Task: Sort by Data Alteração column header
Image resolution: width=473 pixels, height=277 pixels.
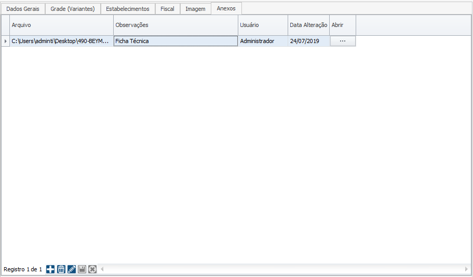Action: click(x=308, y=25)
